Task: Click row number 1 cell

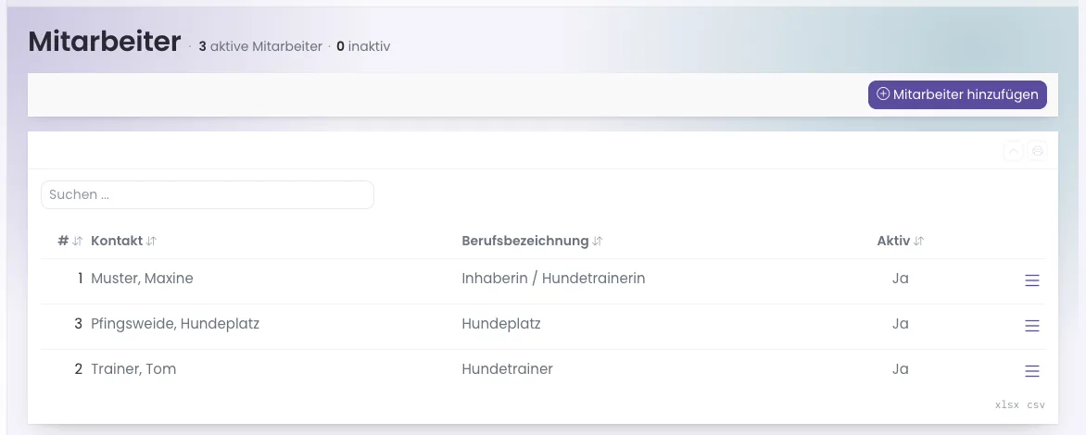Action: tap(81, 279)
